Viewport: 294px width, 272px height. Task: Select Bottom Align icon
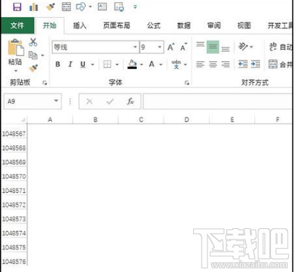point(226,49)
